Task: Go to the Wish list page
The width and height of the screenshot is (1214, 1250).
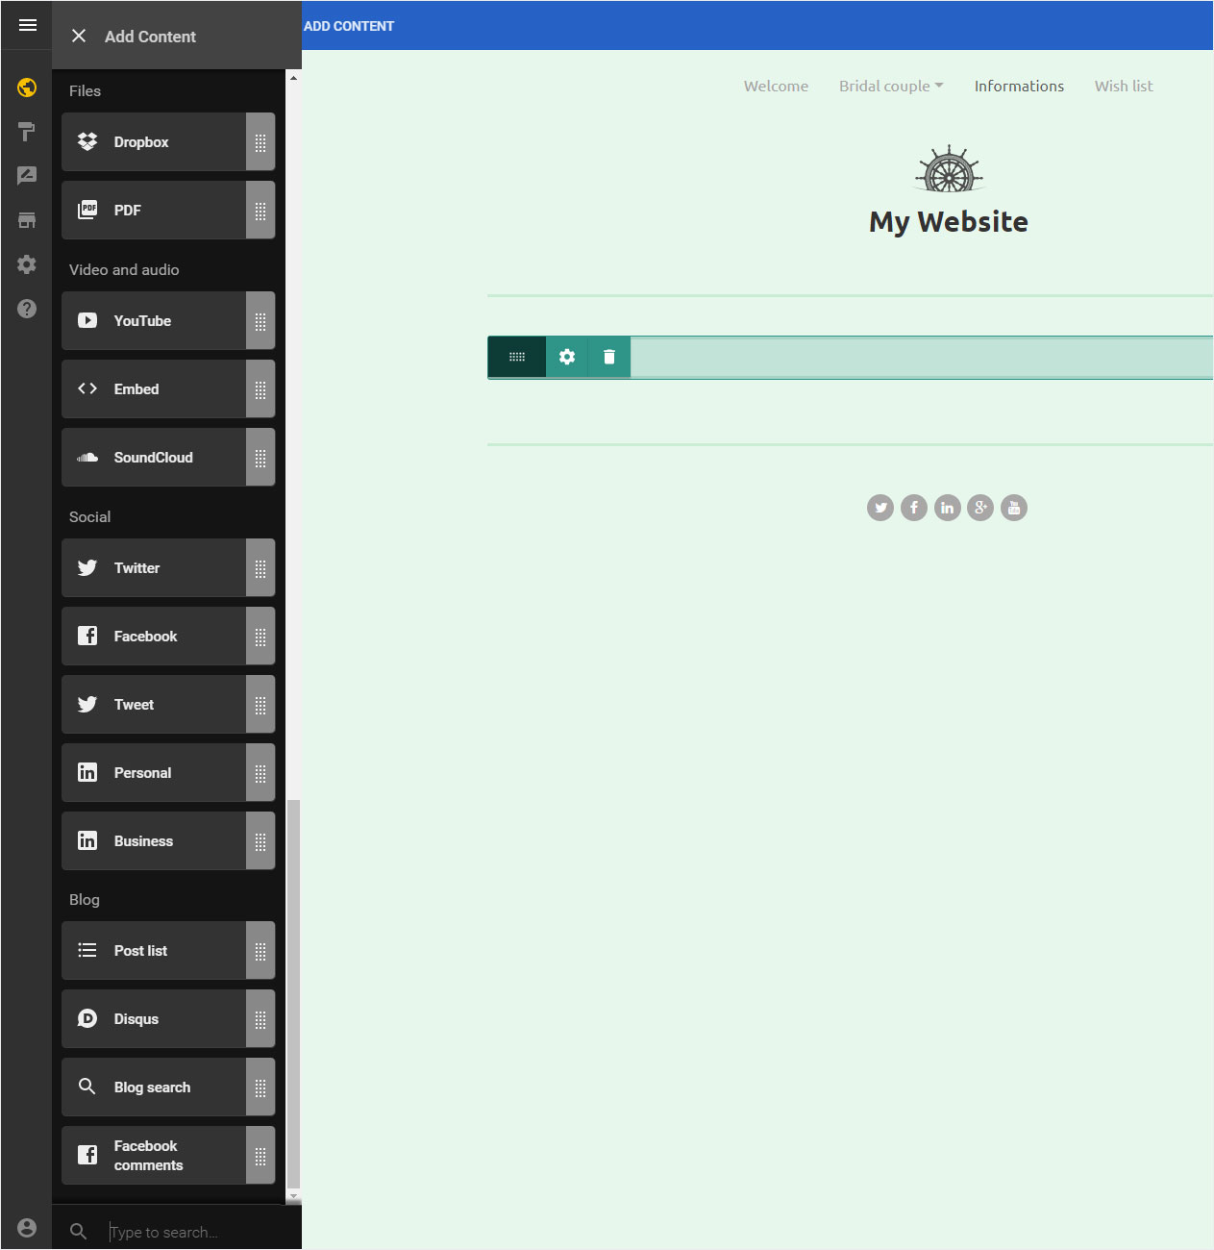Action: point(1124,86)
